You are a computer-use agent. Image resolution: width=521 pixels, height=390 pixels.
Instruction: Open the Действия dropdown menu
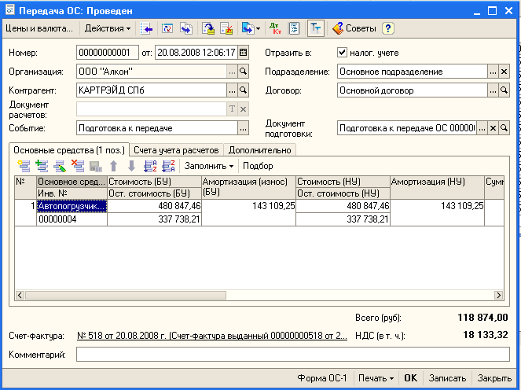pyautogui.click(x=108, y=28)
